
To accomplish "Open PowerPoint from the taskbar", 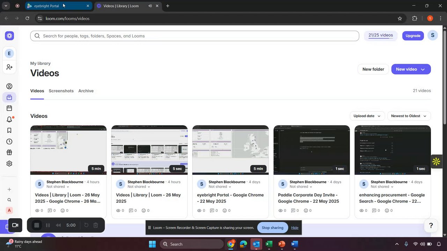I will (x=282, y=244).
